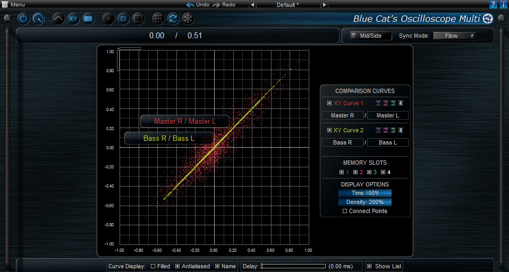Image resolution: width=509 pixels, height=272 pixels.
Task: Open the Bass L channel selector
Action: [387, 142]
